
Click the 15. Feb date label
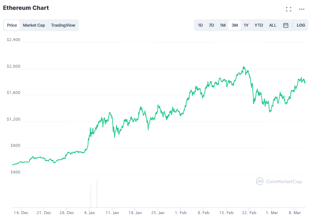click(226, 212)
